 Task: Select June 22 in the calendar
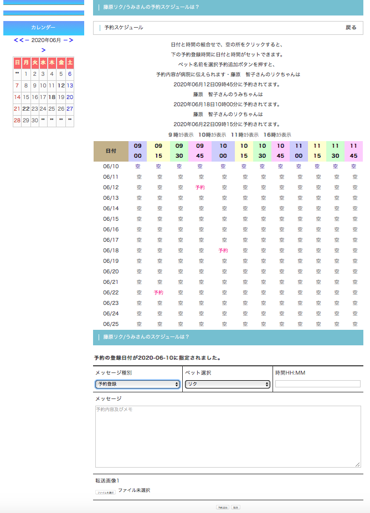pyautogui.click(x=25, y=109)
